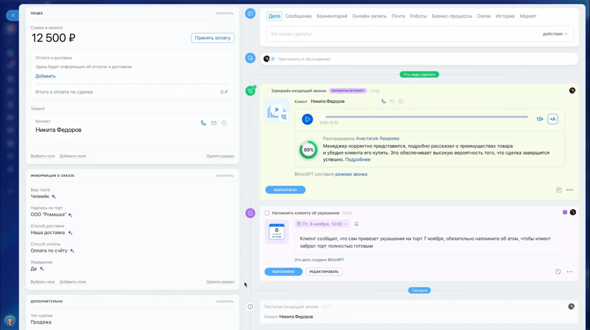Viewport: 590px width, 330px height.
Task: Close the deal panel with X button
Action: point(13,16)
